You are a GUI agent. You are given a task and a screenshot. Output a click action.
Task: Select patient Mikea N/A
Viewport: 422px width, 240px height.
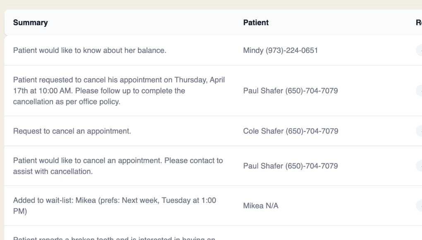tap(261, 206)
